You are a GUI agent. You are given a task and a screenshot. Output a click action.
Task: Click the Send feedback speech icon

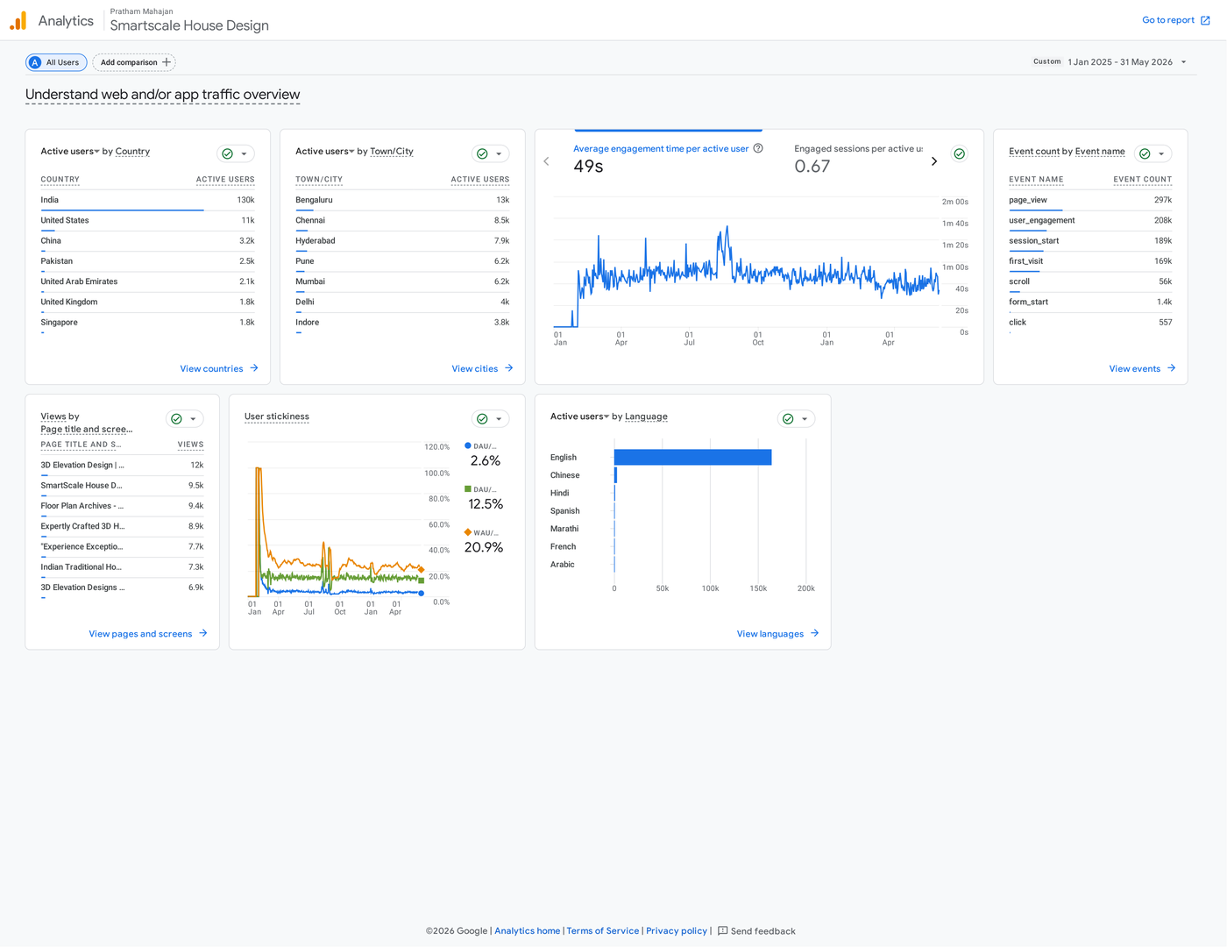point(723,931)
